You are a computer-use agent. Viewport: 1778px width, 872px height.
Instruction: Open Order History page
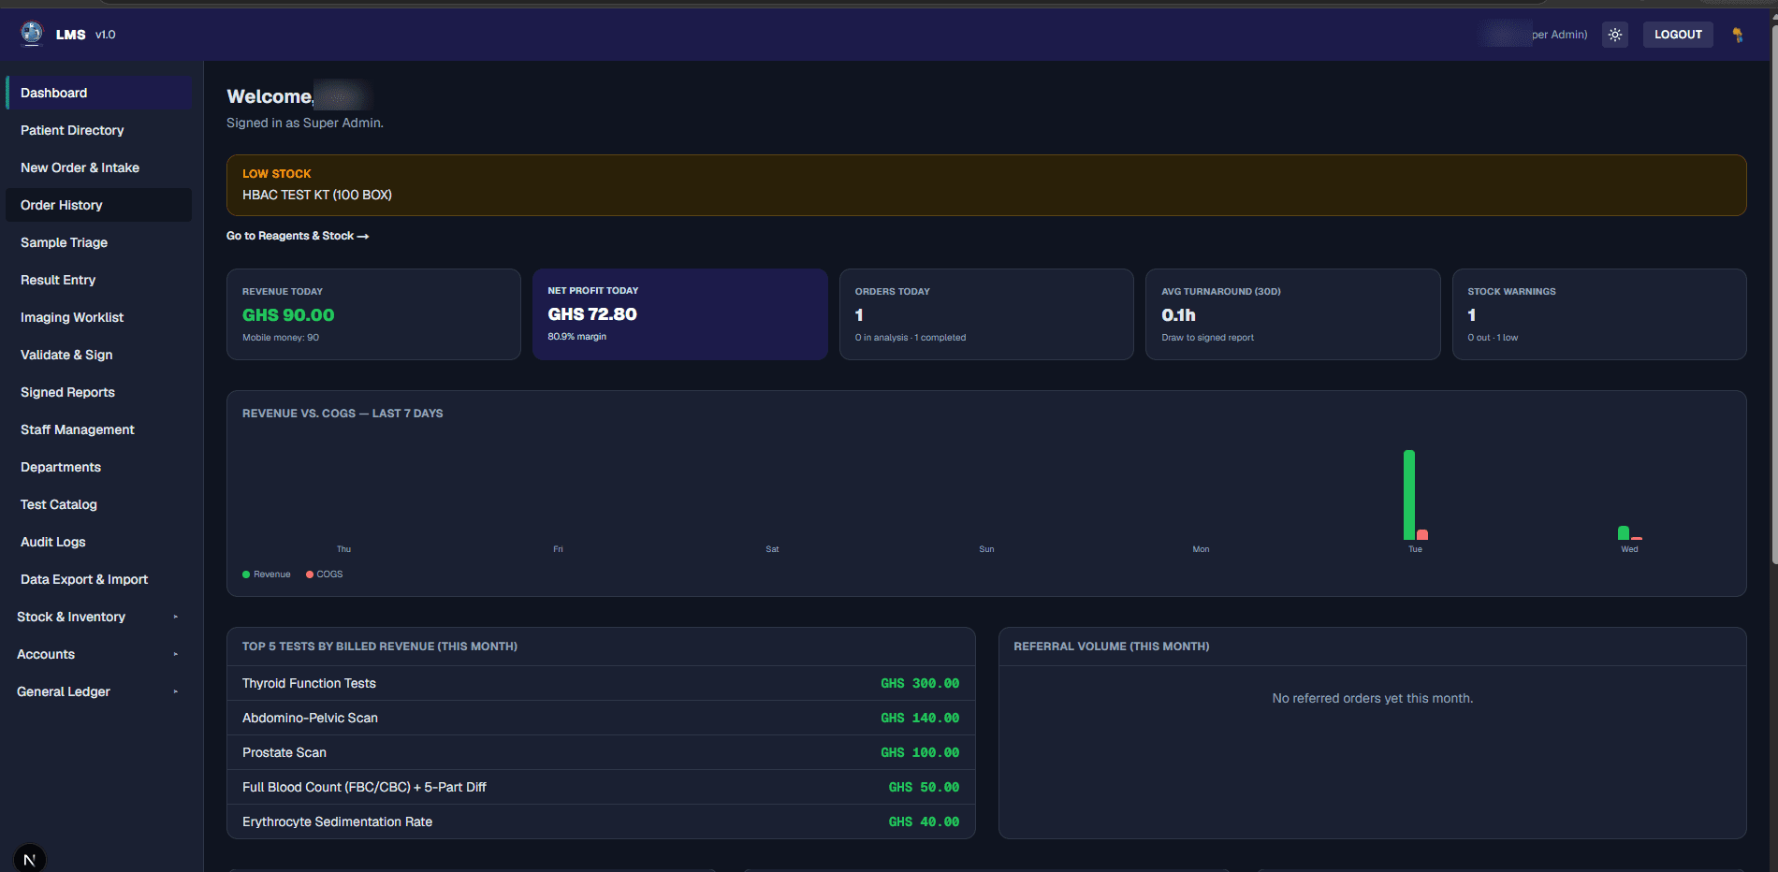click(x=99, y=205)
